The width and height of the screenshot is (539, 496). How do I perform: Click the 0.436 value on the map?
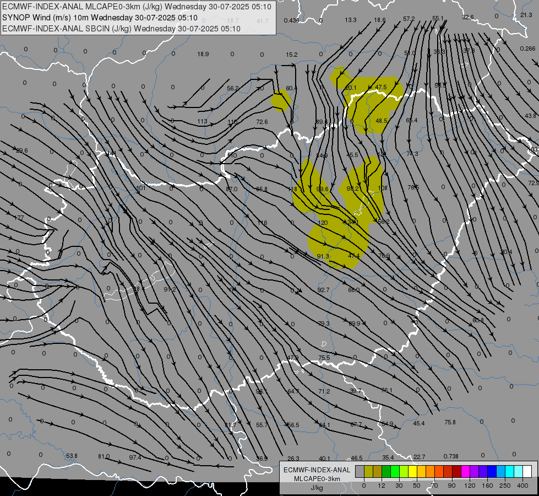click(291, 20)
